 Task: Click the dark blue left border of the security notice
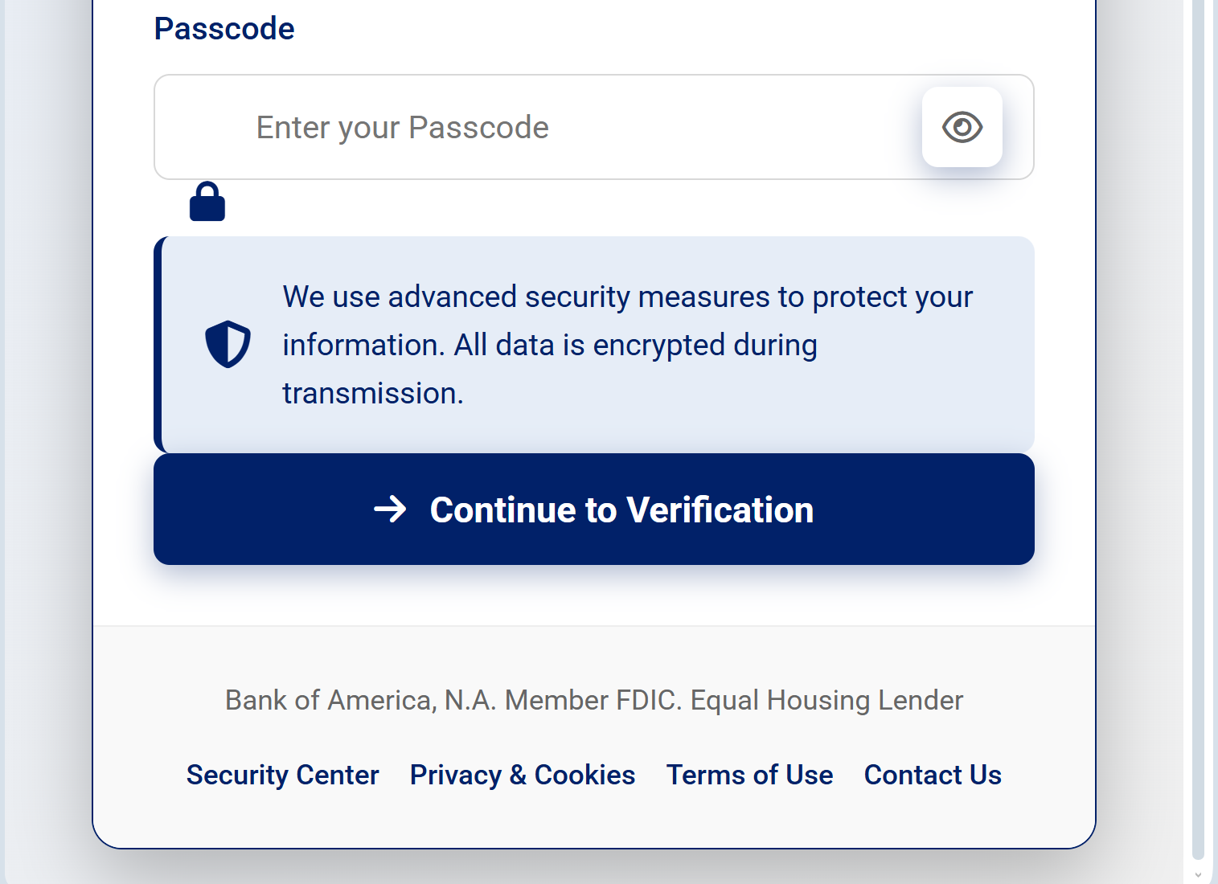click(x=158, y=344)
